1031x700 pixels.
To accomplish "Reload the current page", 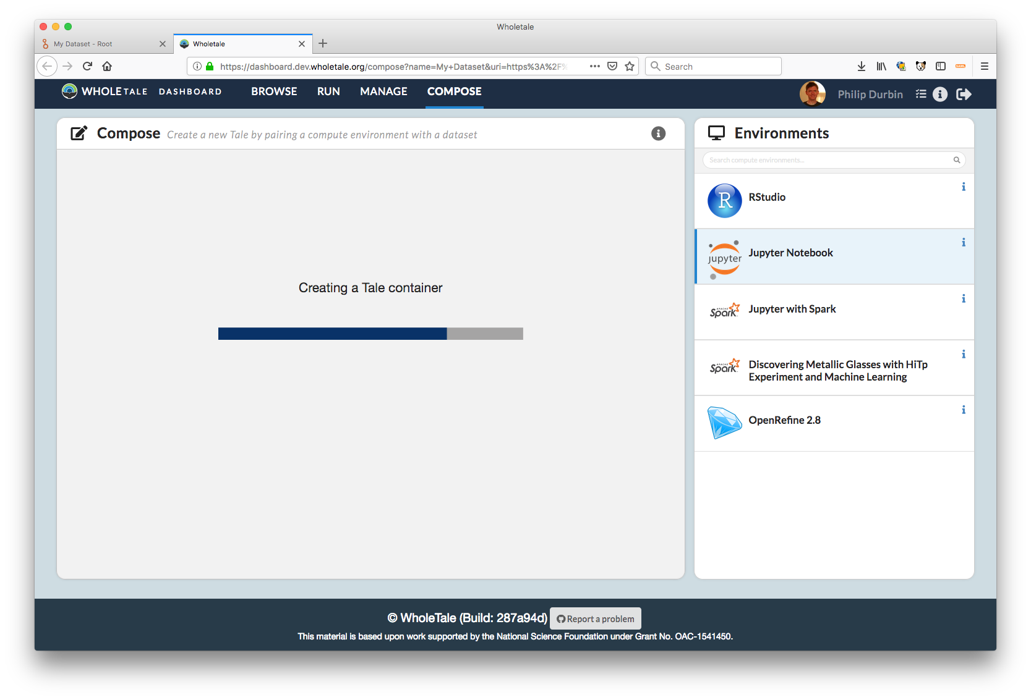I will pos(87,66).
